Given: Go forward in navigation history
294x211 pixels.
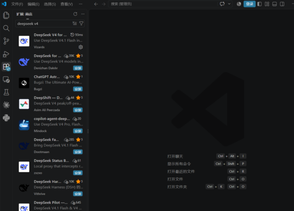Looking at the screenshot, I should [103, 4].
